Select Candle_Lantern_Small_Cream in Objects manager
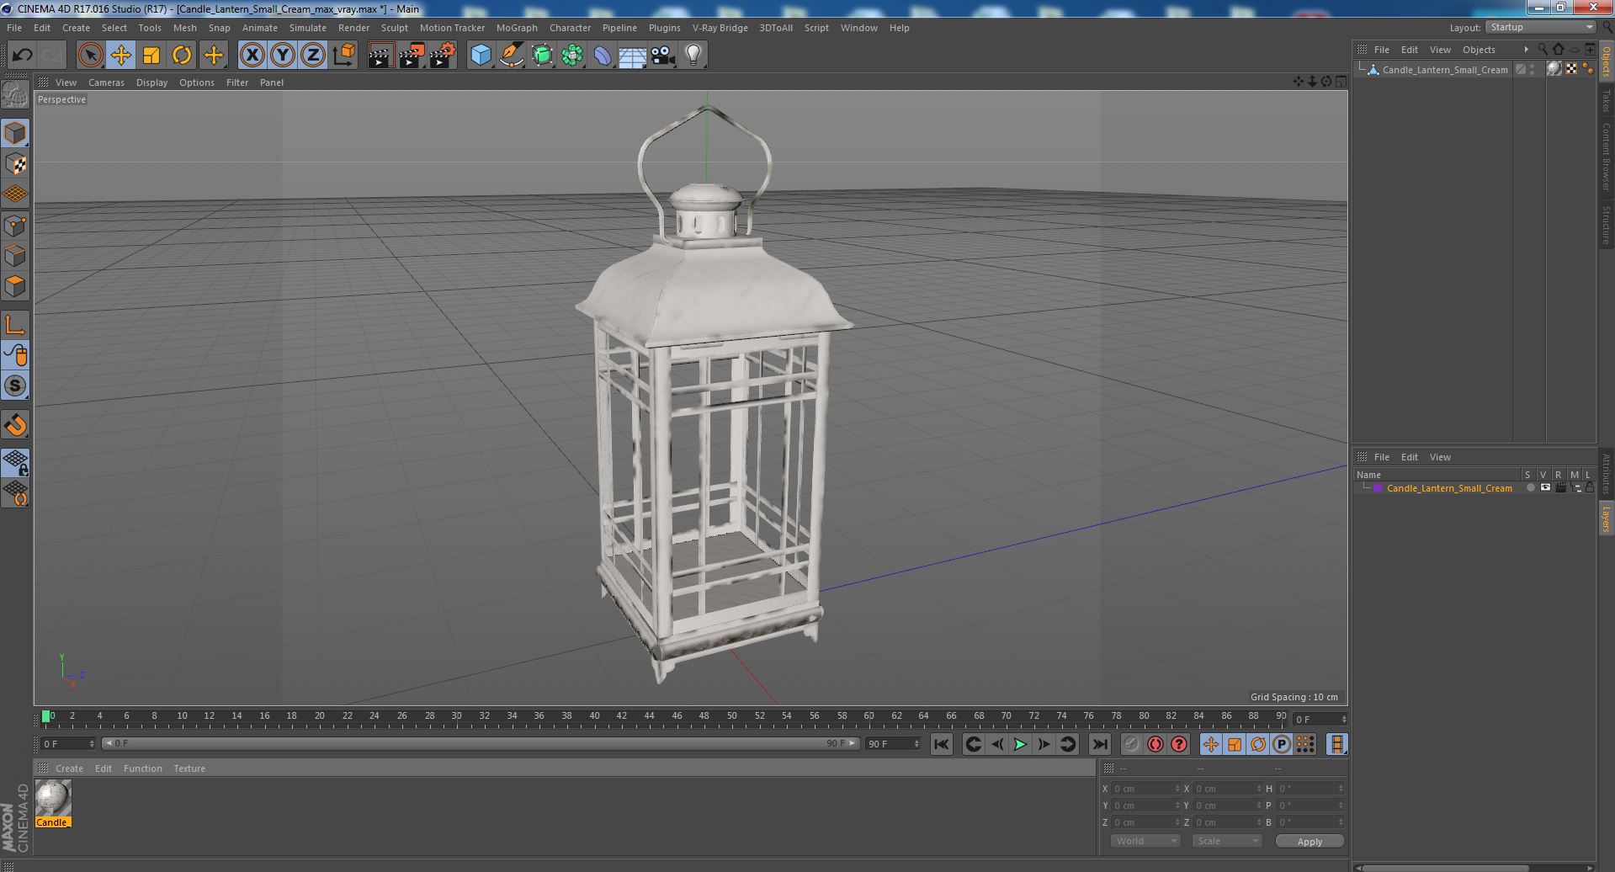Viewport: 1615px width, 872px height. point(1444,70)
